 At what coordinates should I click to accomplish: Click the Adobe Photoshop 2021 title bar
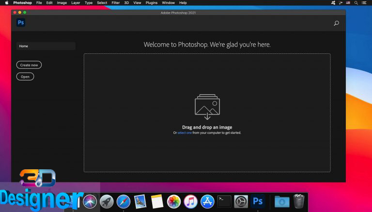[178, 13]
